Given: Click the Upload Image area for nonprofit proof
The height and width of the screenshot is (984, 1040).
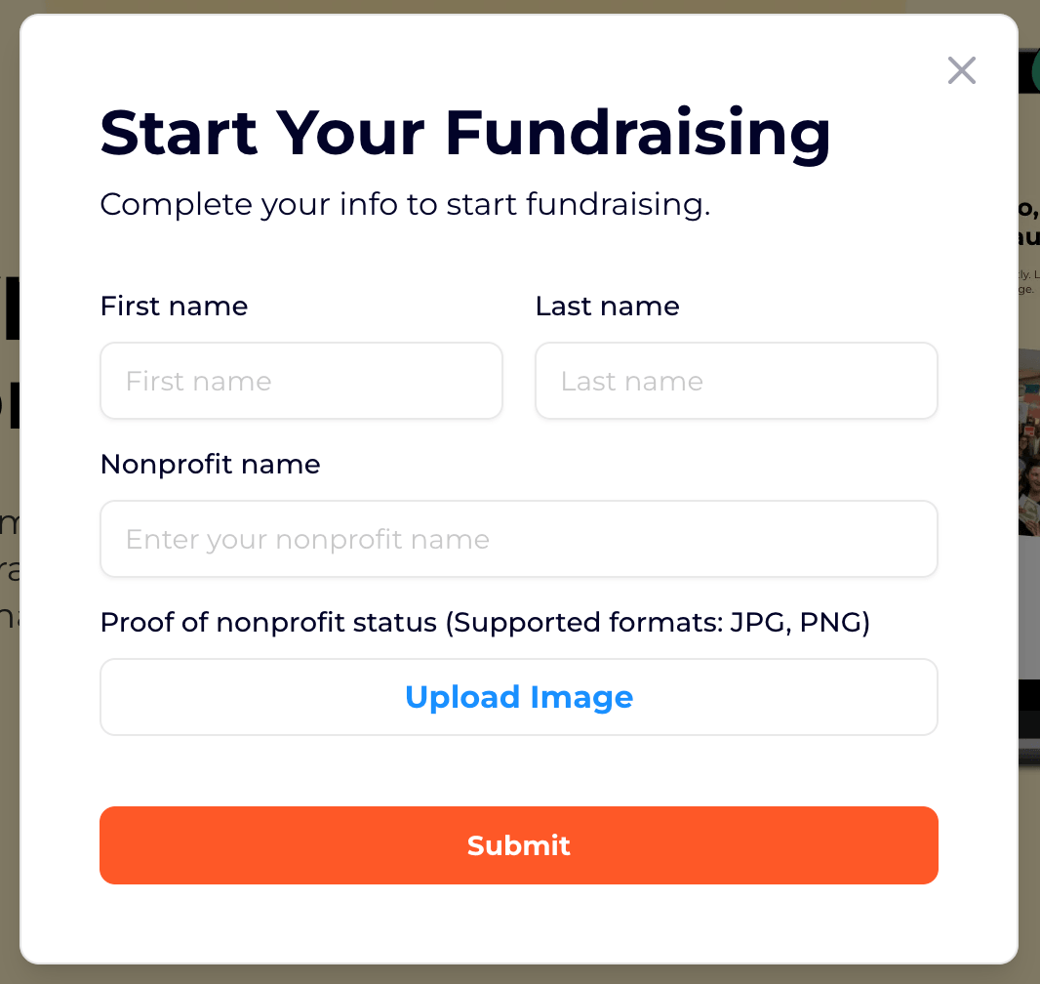Looking at the screenshot, I should (x=519, y=697).
